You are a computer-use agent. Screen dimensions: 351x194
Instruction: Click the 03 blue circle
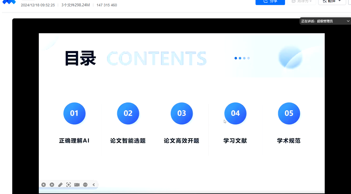click(181, 113)
